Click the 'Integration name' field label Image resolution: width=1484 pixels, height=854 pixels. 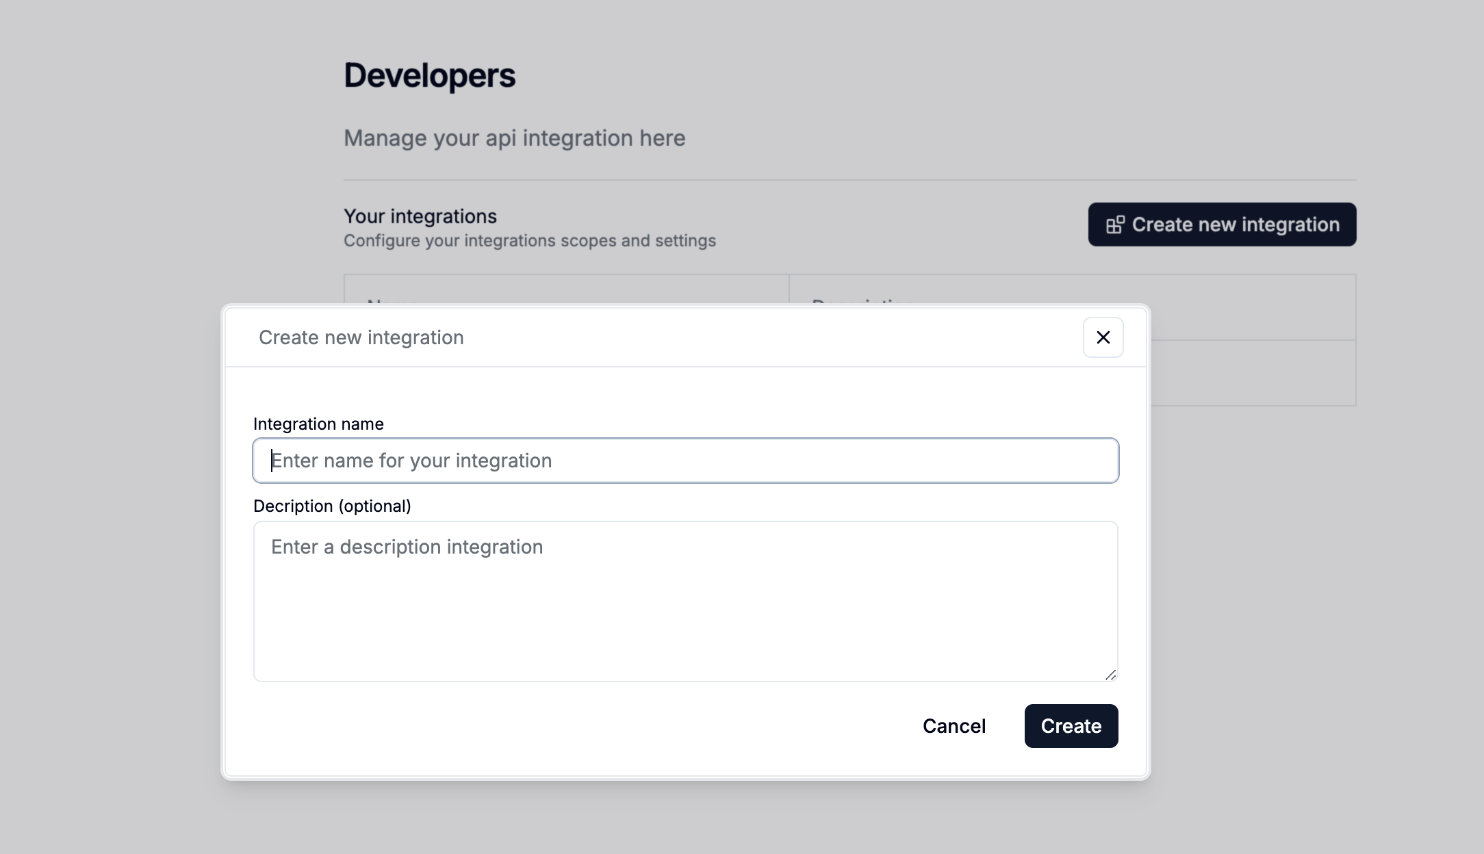coord(318,424)
